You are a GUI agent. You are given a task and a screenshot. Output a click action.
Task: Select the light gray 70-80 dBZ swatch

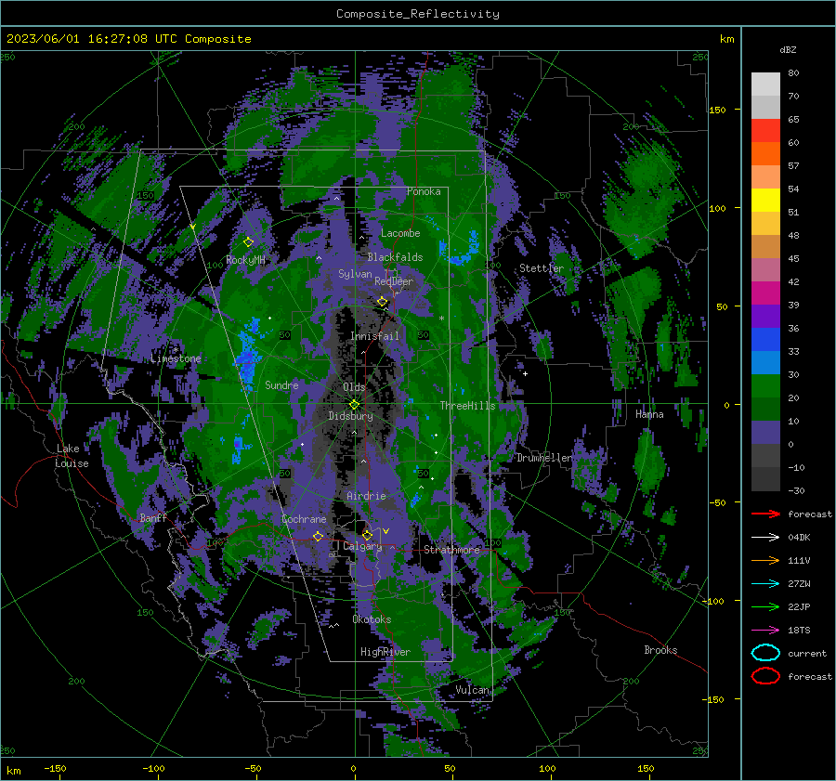pos(765,85)
